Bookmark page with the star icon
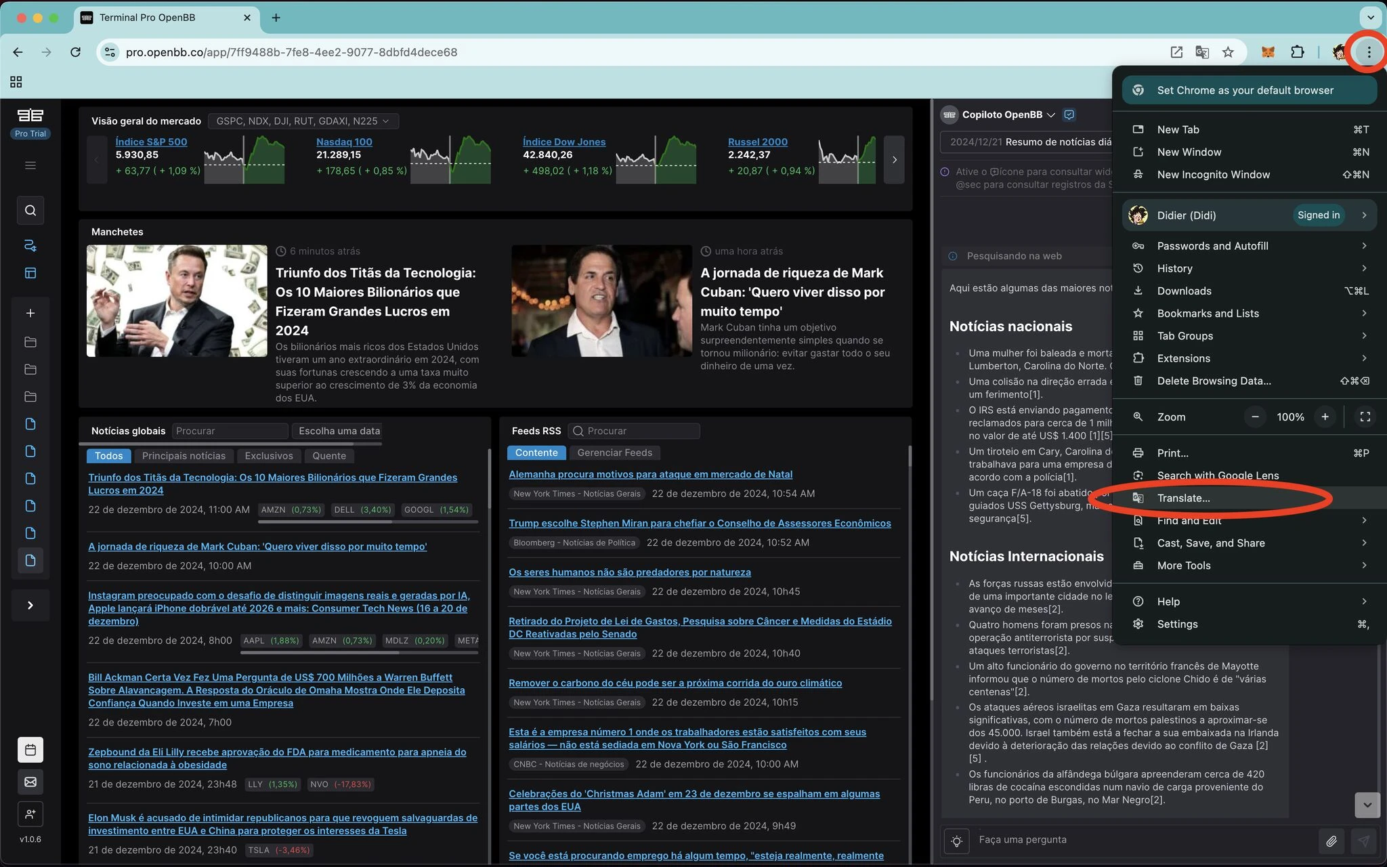Viewport: 1387px width, 867px height. pos(1228,52)
